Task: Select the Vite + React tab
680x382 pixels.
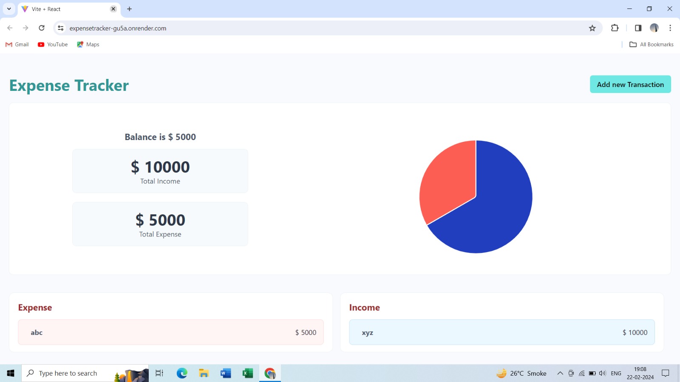Action: point(69,9)
